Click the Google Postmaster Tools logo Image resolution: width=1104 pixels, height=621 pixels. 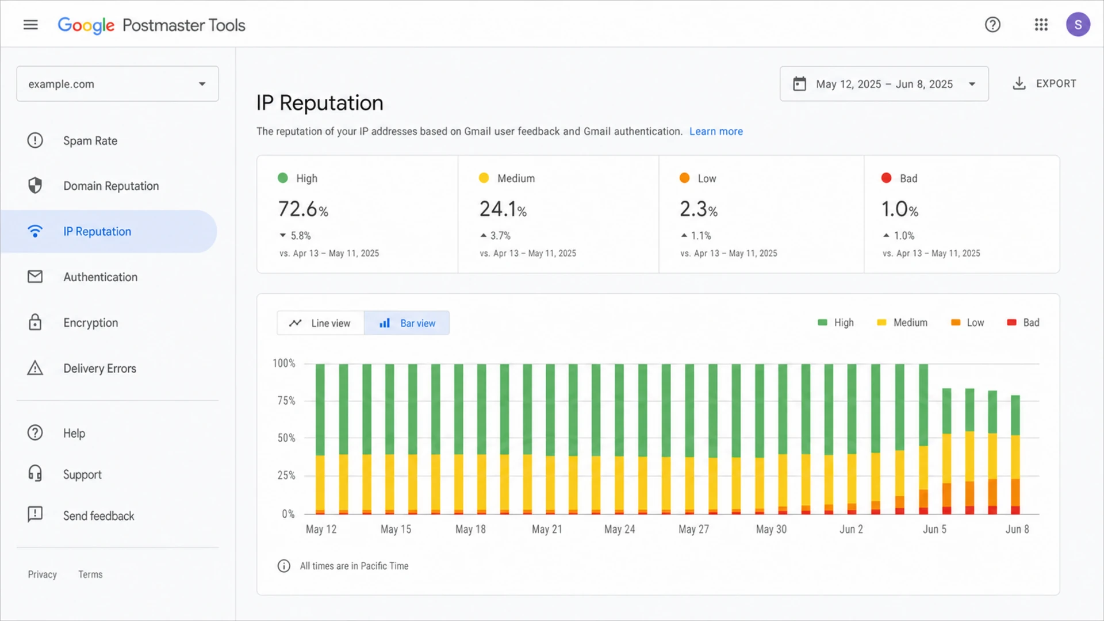(151, 25)
